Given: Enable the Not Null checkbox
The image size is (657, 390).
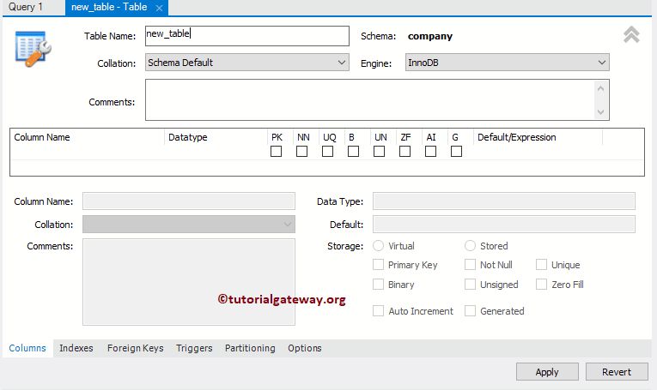Looking at the screenshot, I should click(470, 265).
